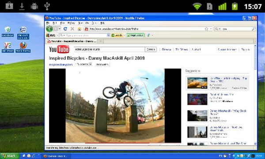The height and width of the screenshot is (159, 265).
Task: Select the Mozilla Firefox desktop shortcut
Action: (x=23, y=47)
